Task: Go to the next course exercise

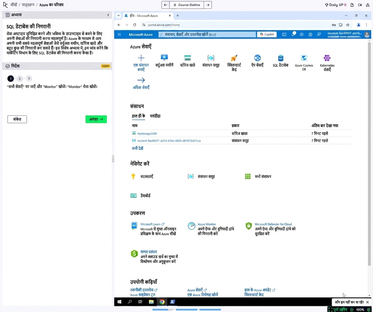Action: point(208,5)
